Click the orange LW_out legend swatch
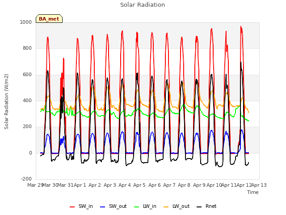Image resolution: width=286 pixels, height=215 pixels. (x=166, y=207)
